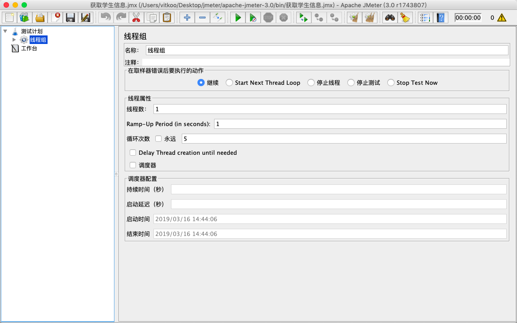Open the Templates icon

(x=25, y=17)
